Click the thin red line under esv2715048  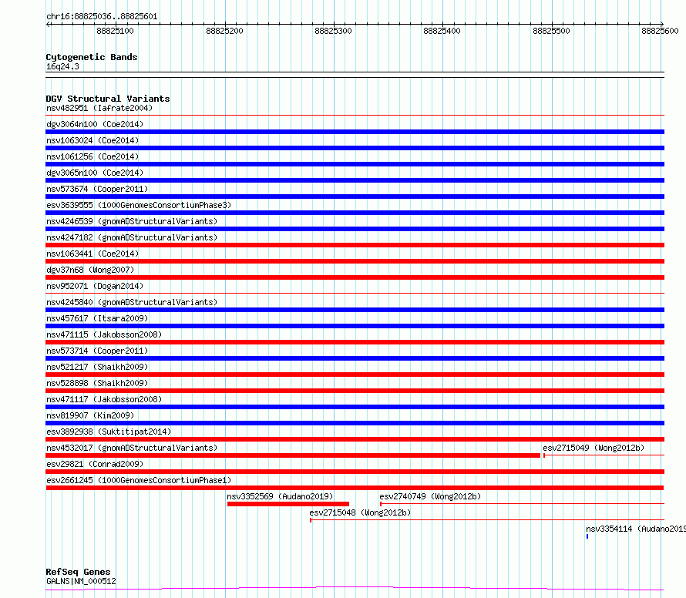[487, 520]
